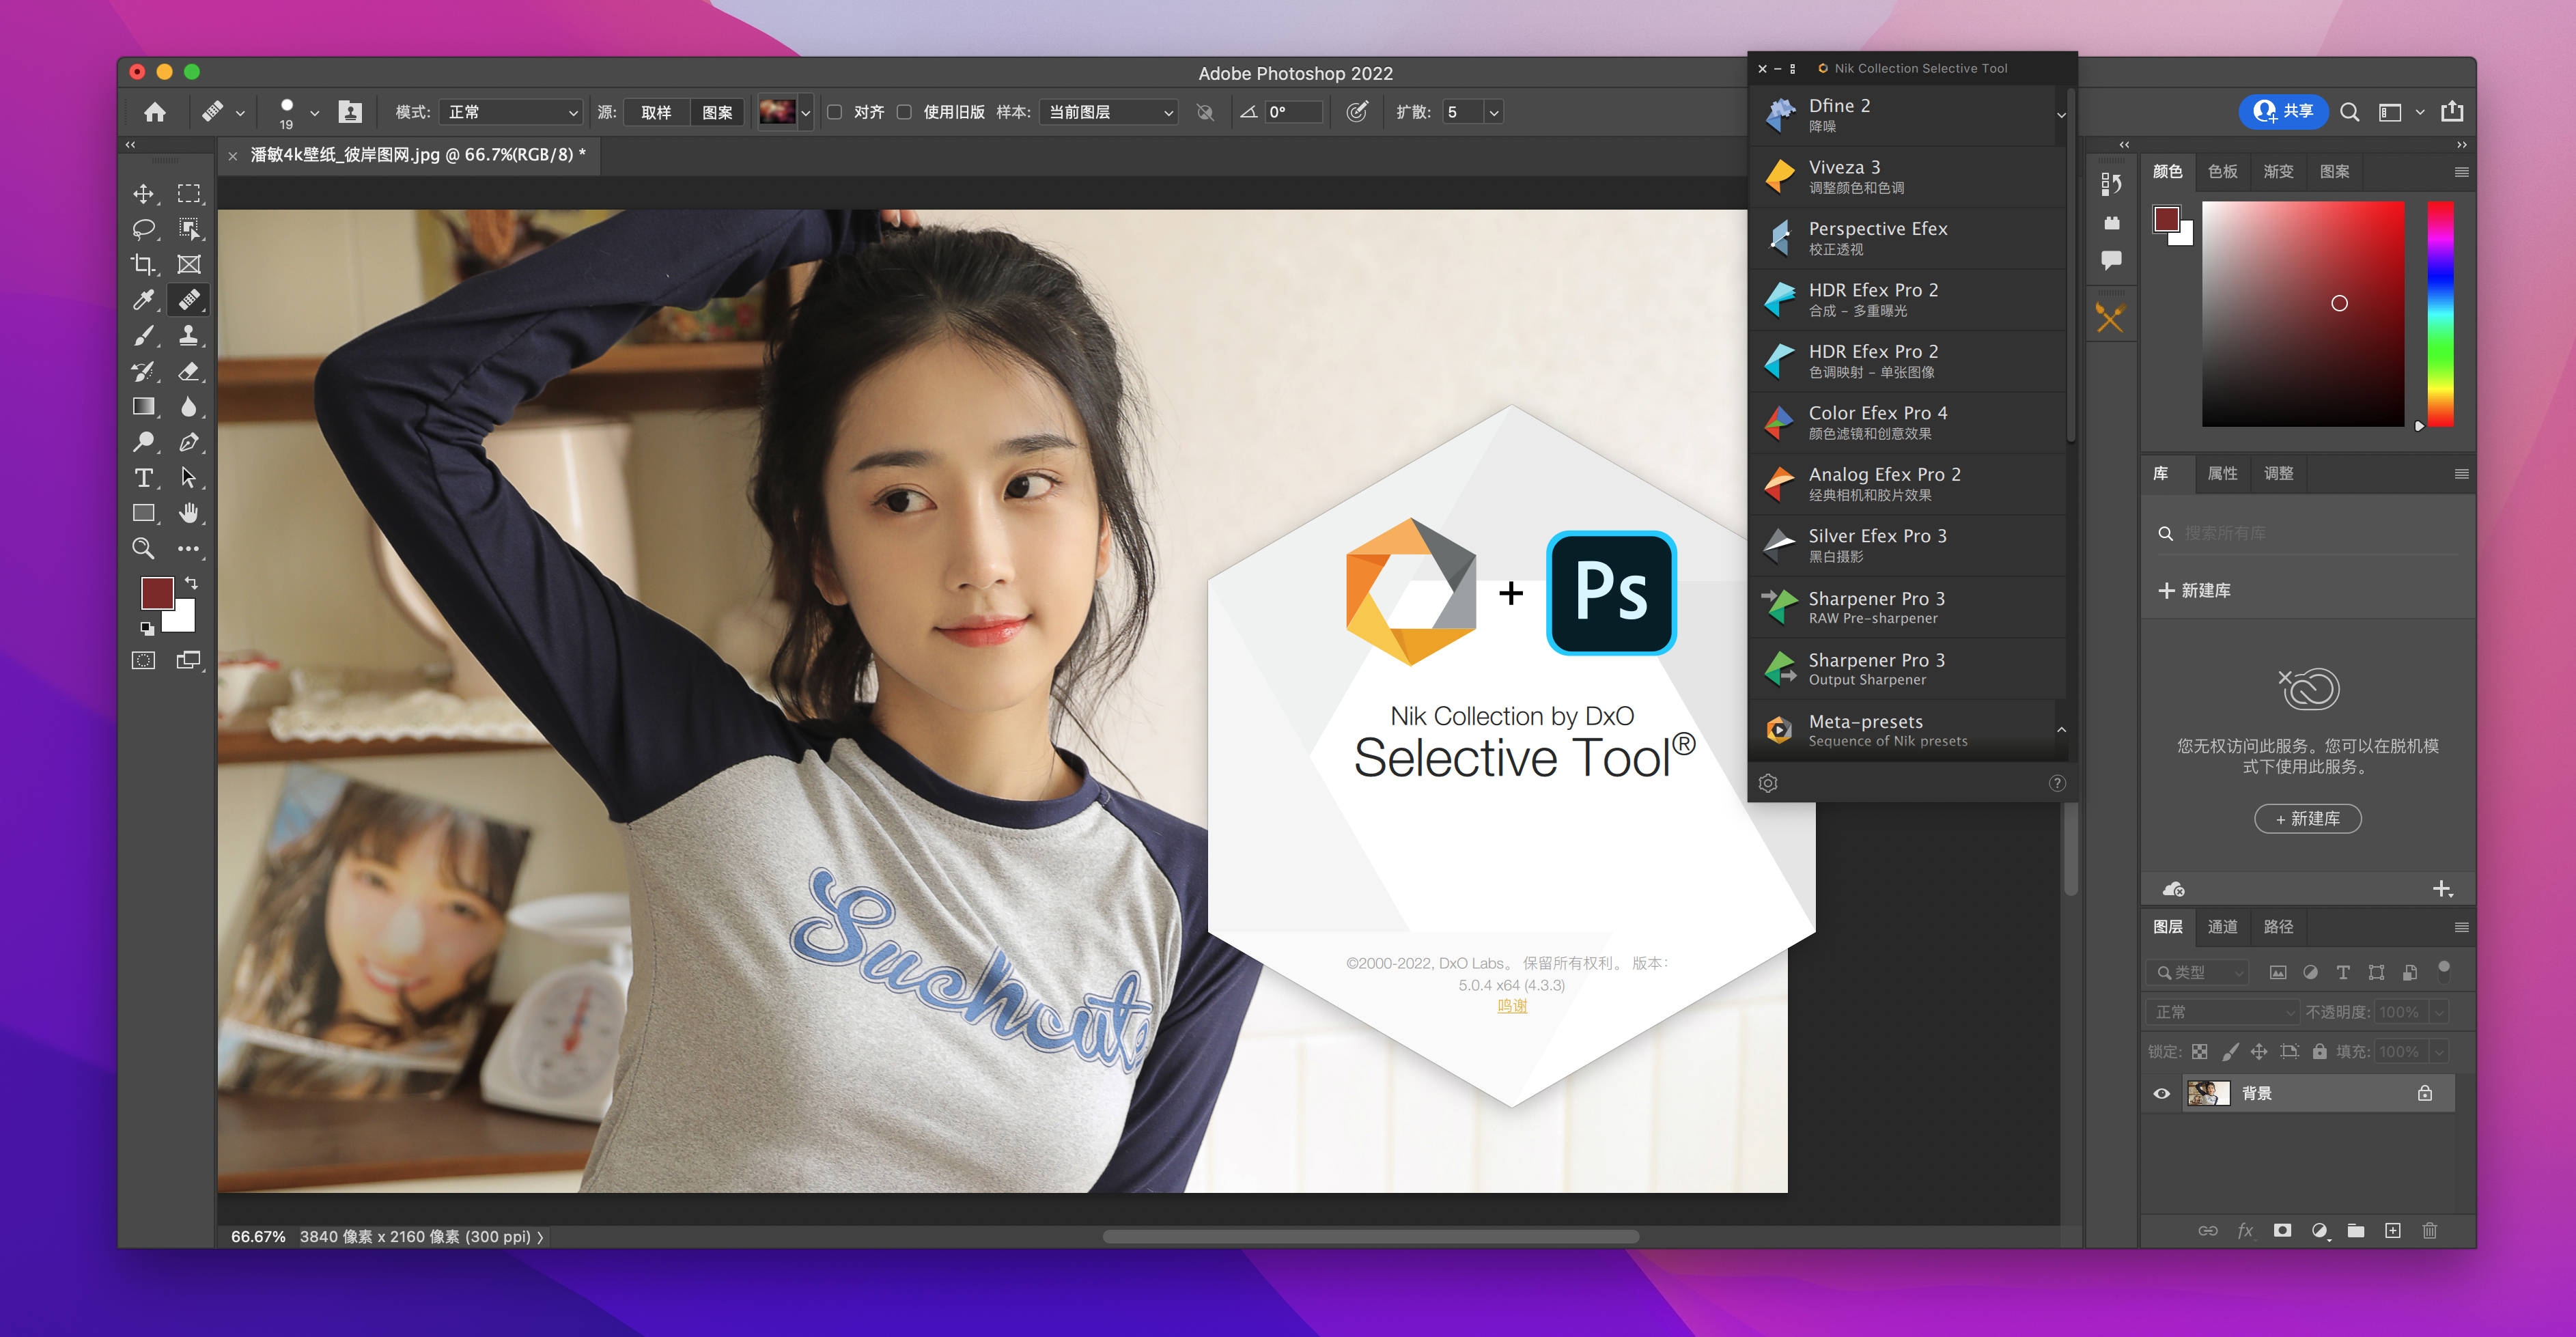Screen dimensions: 2576x1337
Task: Select the Clone Stamp tool
Action: (x=188, y=336)
